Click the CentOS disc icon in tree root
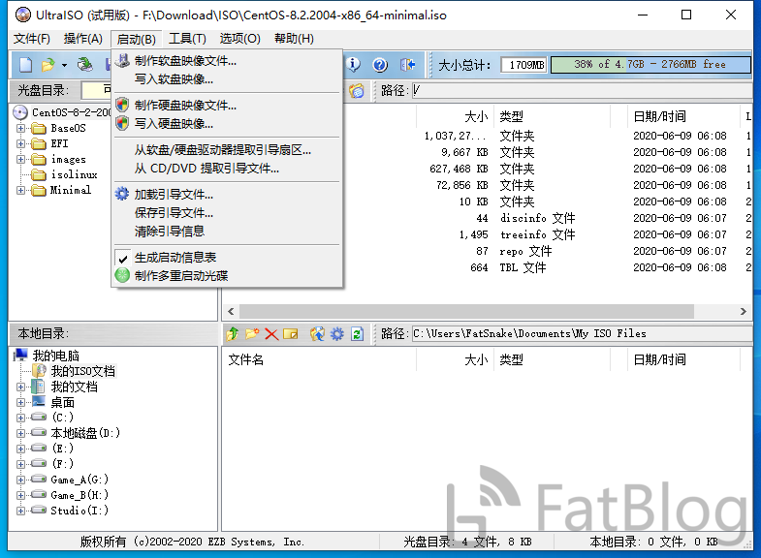The image size is (761, 558). [x=20, y=112]
